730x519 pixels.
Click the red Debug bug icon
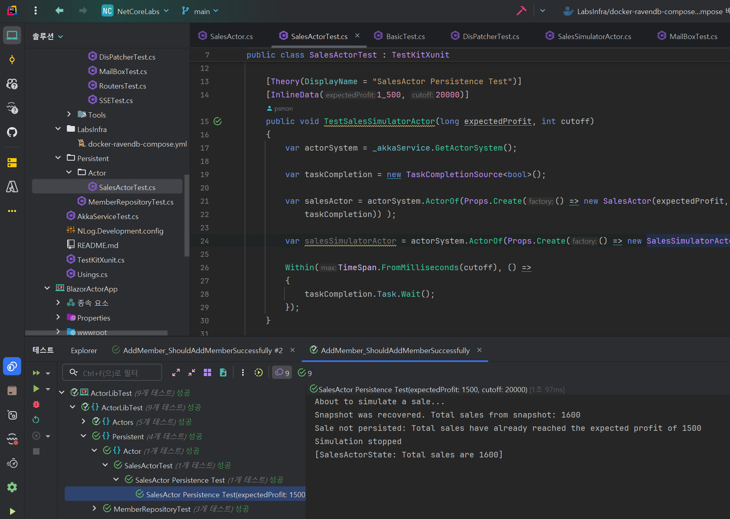coord(36,404)
